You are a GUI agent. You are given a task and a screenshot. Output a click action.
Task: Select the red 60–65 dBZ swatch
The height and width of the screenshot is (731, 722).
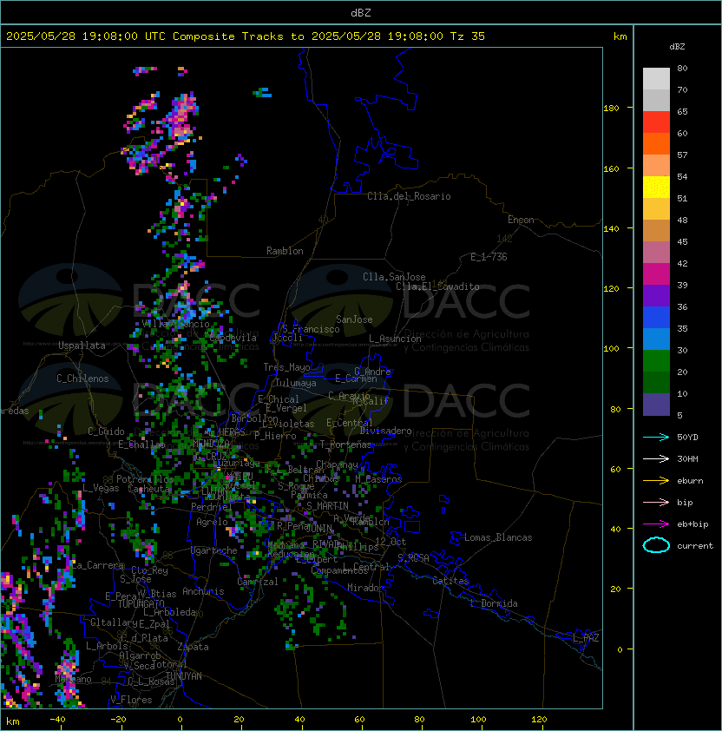coord(656,122)
